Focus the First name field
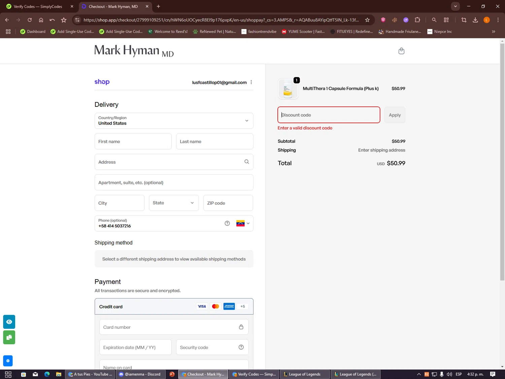This screenshot has height=379, width=505. [133, 141]
